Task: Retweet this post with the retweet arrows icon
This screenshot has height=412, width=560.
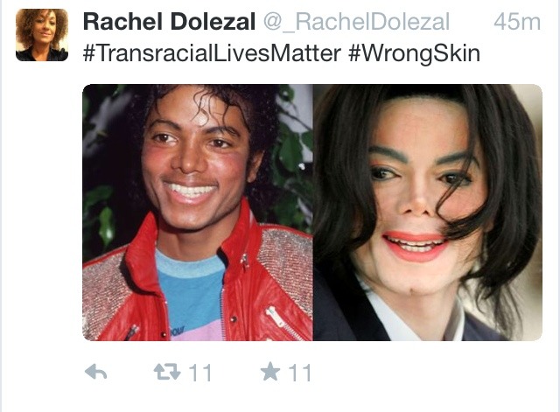Action: coord(167,372)
